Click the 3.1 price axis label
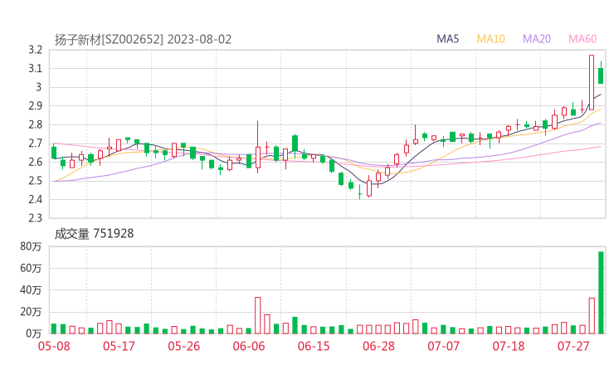 (35, 69)
